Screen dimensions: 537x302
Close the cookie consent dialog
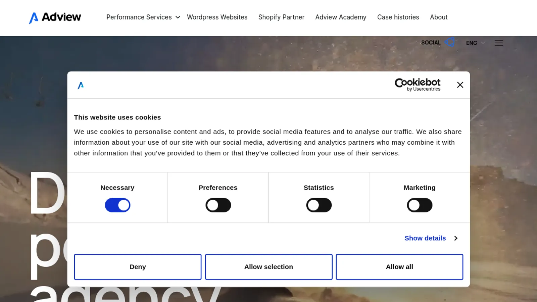point(460,85)
